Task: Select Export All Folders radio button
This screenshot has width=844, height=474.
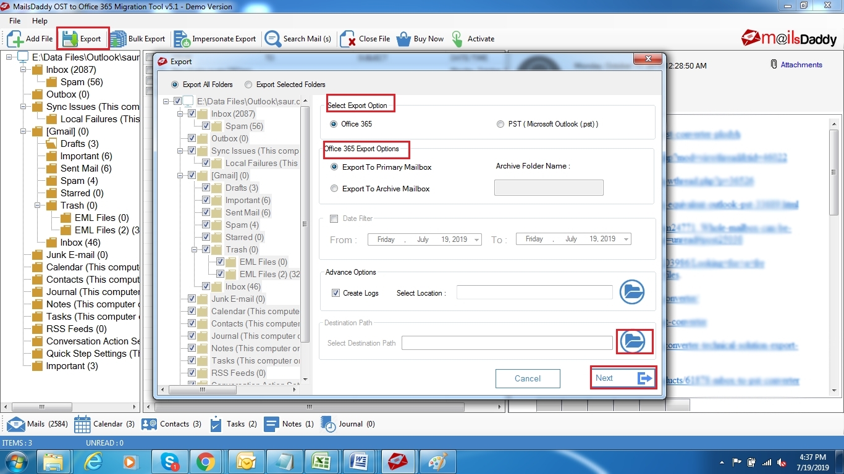Action: pyautogui.click(x=175, y=85)
